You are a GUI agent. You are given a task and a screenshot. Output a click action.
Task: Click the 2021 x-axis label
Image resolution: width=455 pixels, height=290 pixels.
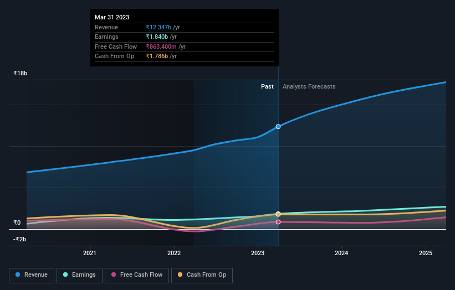click(x=90, y=253)
